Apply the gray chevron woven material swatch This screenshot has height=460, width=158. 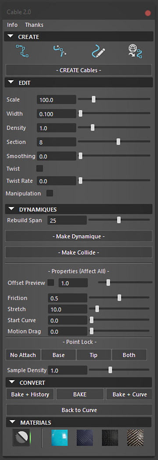coord(135,438)
